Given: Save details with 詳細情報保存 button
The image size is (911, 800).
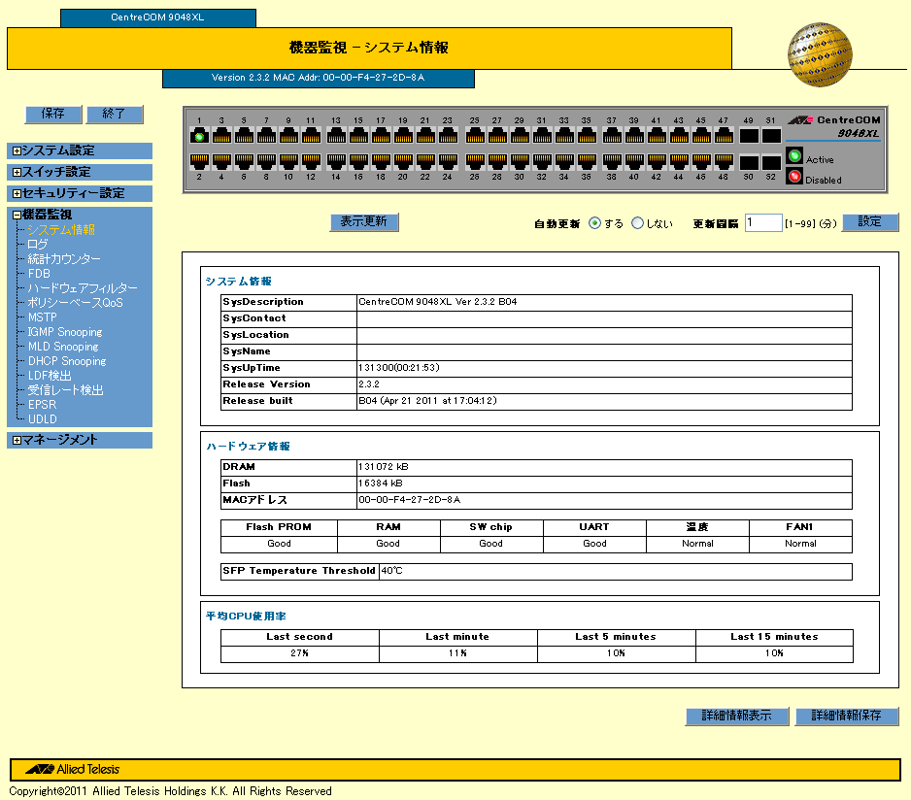Looking at the screenshot, I should click(847, 716).
